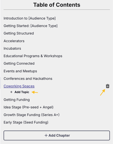Select the Getting Structured chapter

tap(19, 33)
